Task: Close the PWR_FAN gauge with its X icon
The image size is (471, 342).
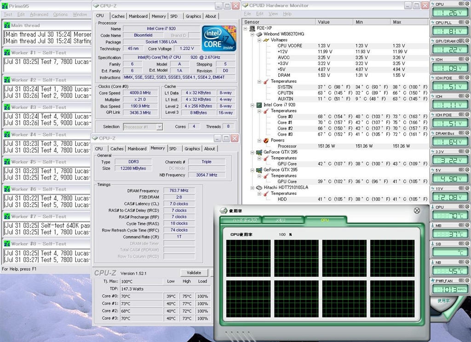Action: pyautogui.click(x=466, y=280)
